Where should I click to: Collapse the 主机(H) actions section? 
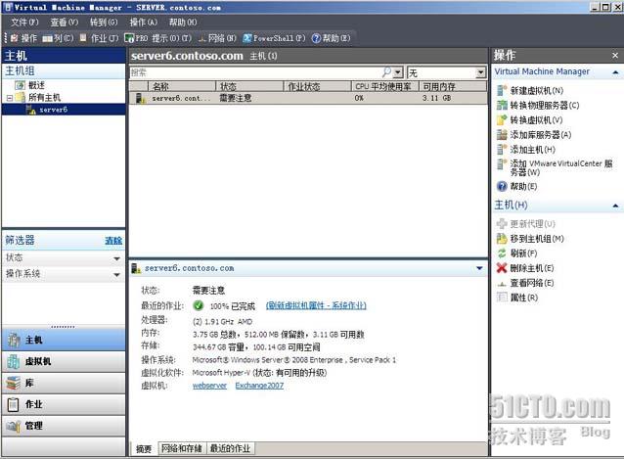615,206
